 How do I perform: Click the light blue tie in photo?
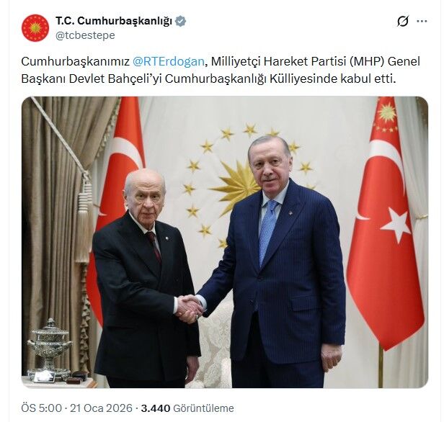267,230
